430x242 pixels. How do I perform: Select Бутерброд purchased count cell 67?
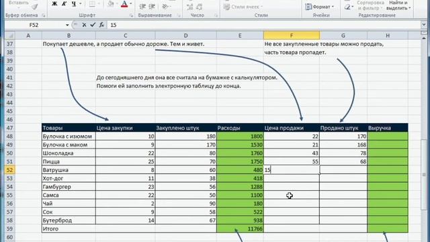[185, 220]
